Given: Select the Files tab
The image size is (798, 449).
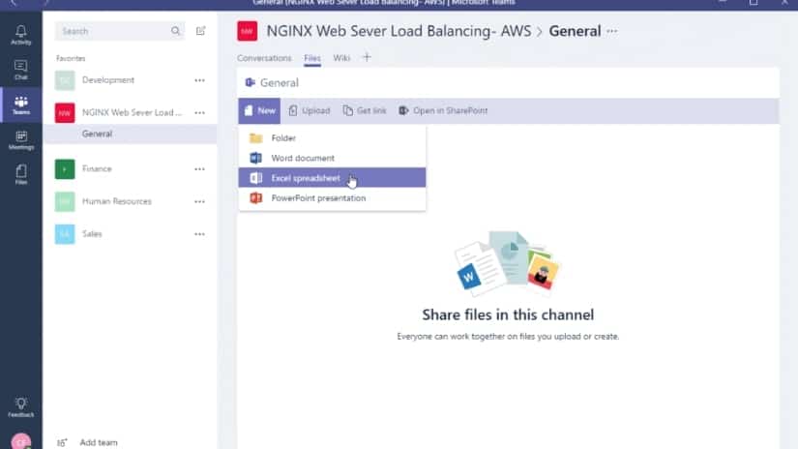Looking at the screenshot, I should [x=312, y=58].
